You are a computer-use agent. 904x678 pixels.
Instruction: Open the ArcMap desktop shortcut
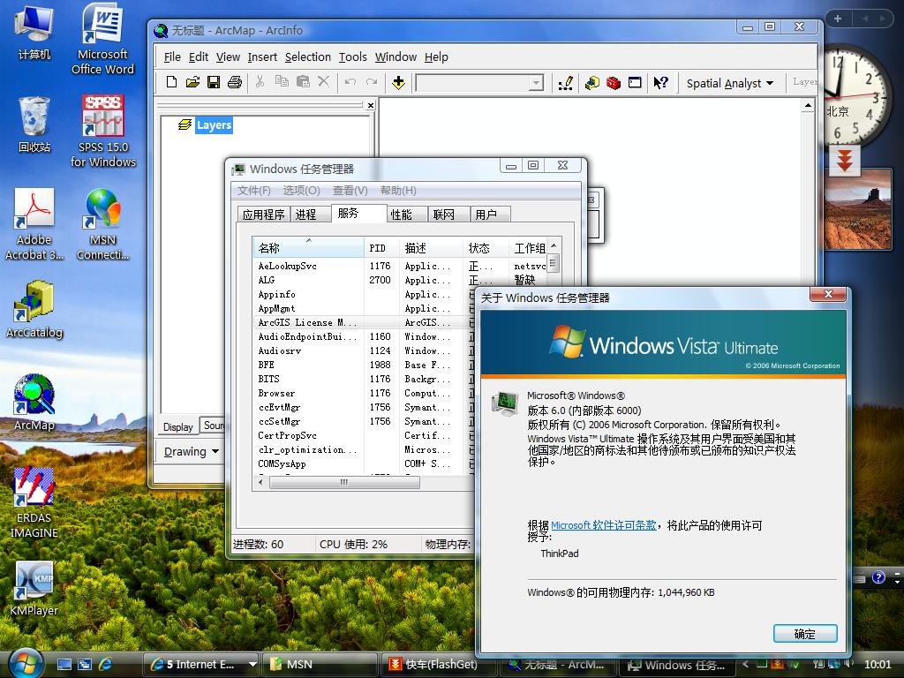click(34, 403)
